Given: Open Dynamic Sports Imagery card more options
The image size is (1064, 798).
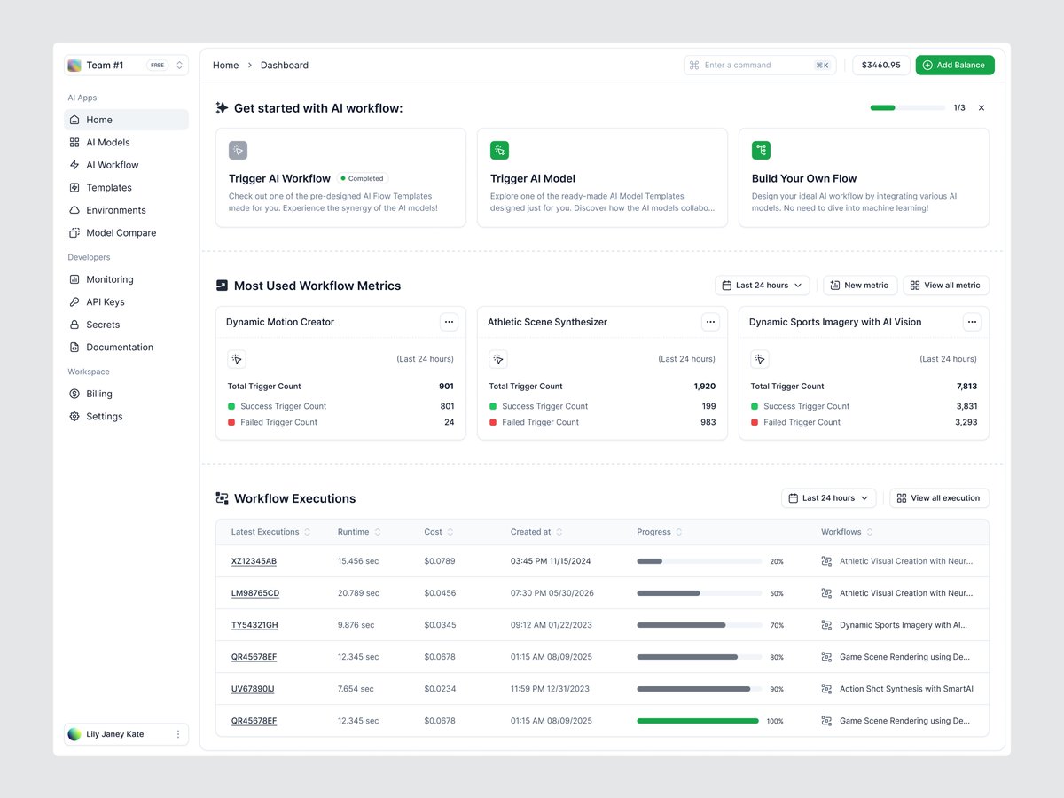Looking at the screenshot, I should pyautogui.click(x=972, y=322).
